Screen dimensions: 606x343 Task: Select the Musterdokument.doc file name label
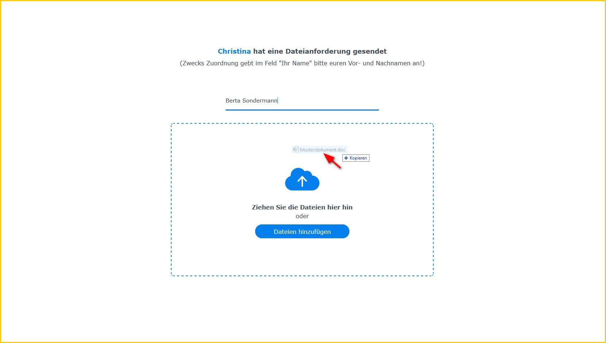(x=322, y=150)
